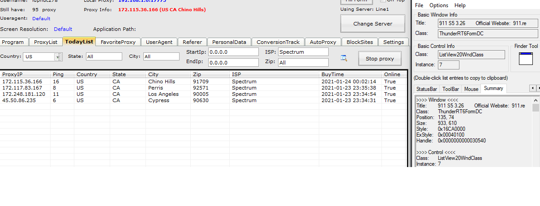This screenshot has height=206, width=540.
Task: Click the Stop proxy button
Action: (x=380, y=59)
